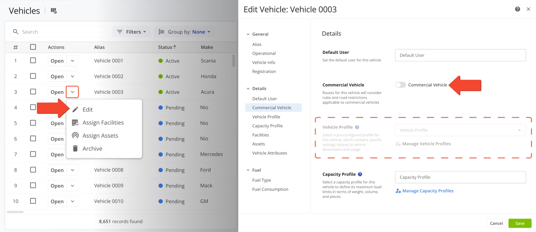Click the Default User input field

pos(460,55)
